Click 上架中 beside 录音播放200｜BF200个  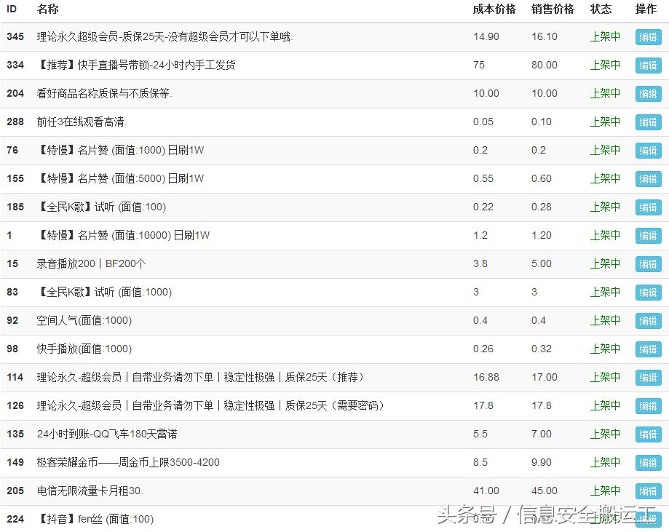coord(604,263)
